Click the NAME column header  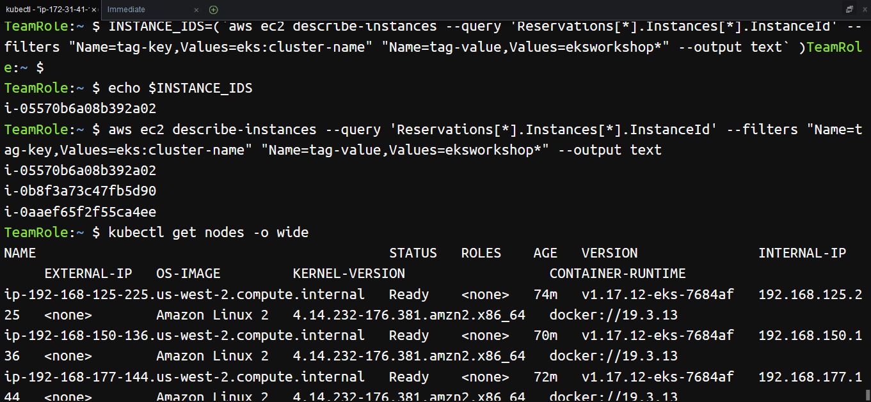coord(20,252)
